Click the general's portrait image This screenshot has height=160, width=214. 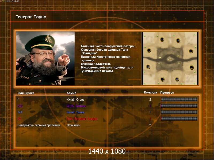point(45,58)
